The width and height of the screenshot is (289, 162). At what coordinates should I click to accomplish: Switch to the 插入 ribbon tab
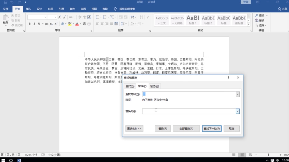pos(28,9)
